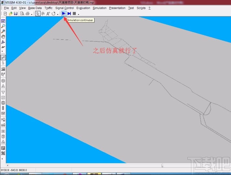
Task: Open the View menu
Action: tap(22, 8)
